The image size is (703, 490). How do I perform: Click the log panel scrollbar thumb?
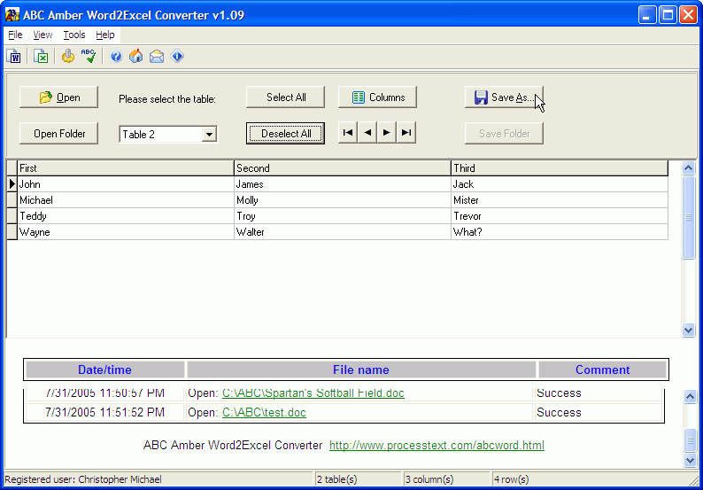click(690, 440)
